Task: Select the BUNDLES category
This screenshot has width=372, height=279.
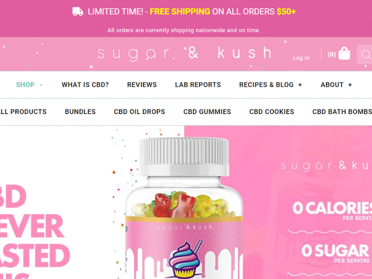Action: click(x=80, y=112)
